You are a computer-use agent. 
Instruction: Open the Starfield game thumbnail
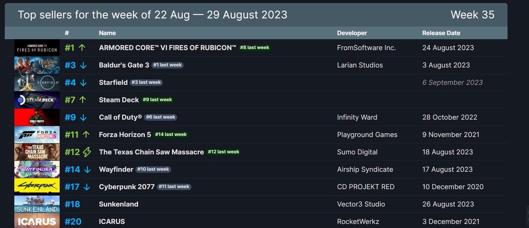(x=36, y=82)
